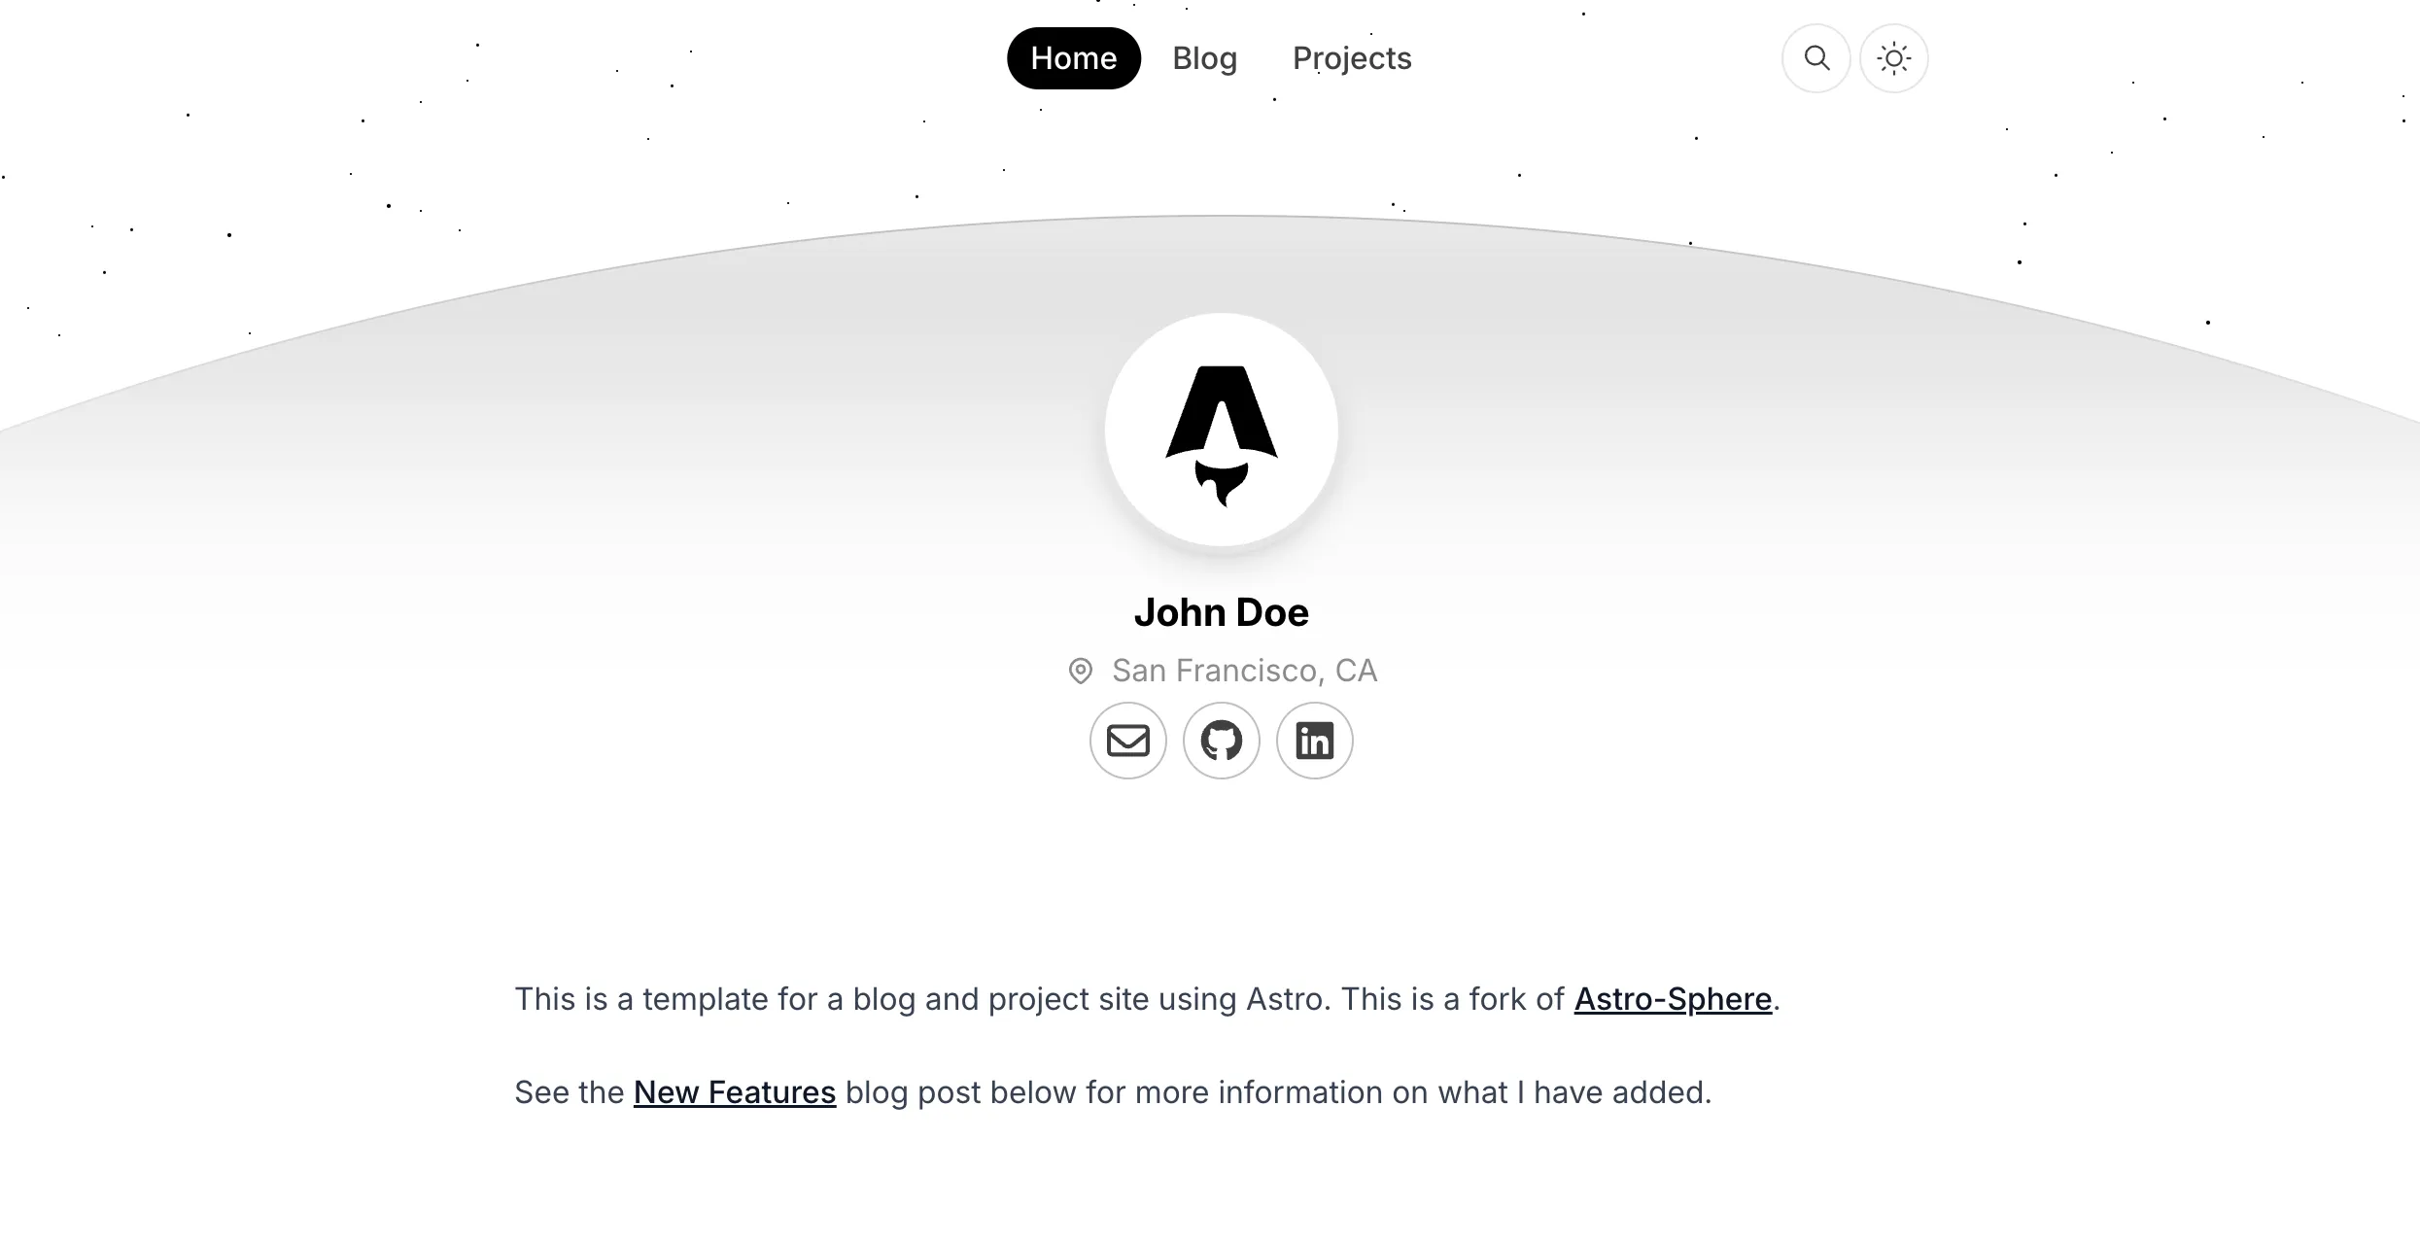The width and height of the screenshot is (2420, 1244).
Task: Click the magnifying glass inside the search circle
Action: [x=1815, y=58]
